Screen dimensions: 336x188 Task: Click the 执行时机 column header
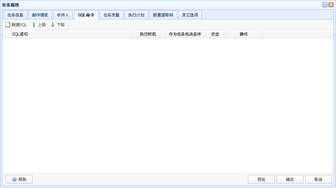148,34
